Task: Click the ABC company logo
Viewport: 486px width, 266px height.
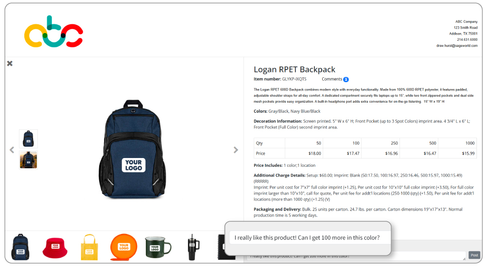Action: click(x=53, y=32)
